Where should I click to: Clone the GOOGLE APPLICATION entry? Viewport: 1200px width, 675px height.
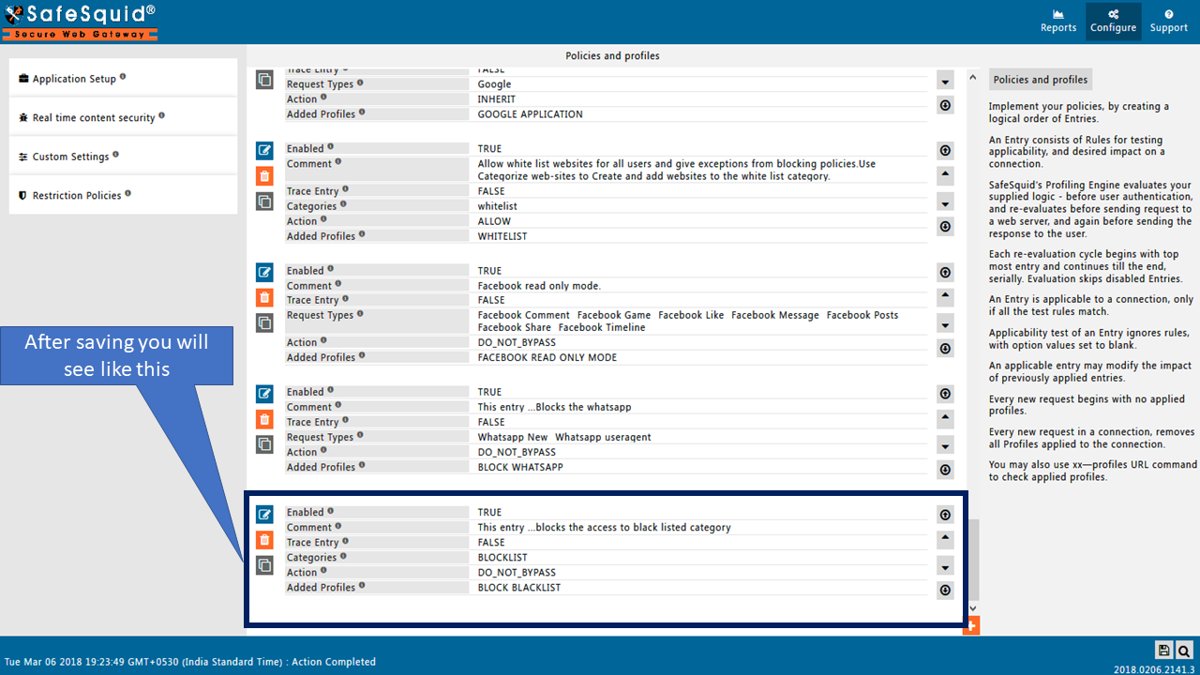coord(264,80)
